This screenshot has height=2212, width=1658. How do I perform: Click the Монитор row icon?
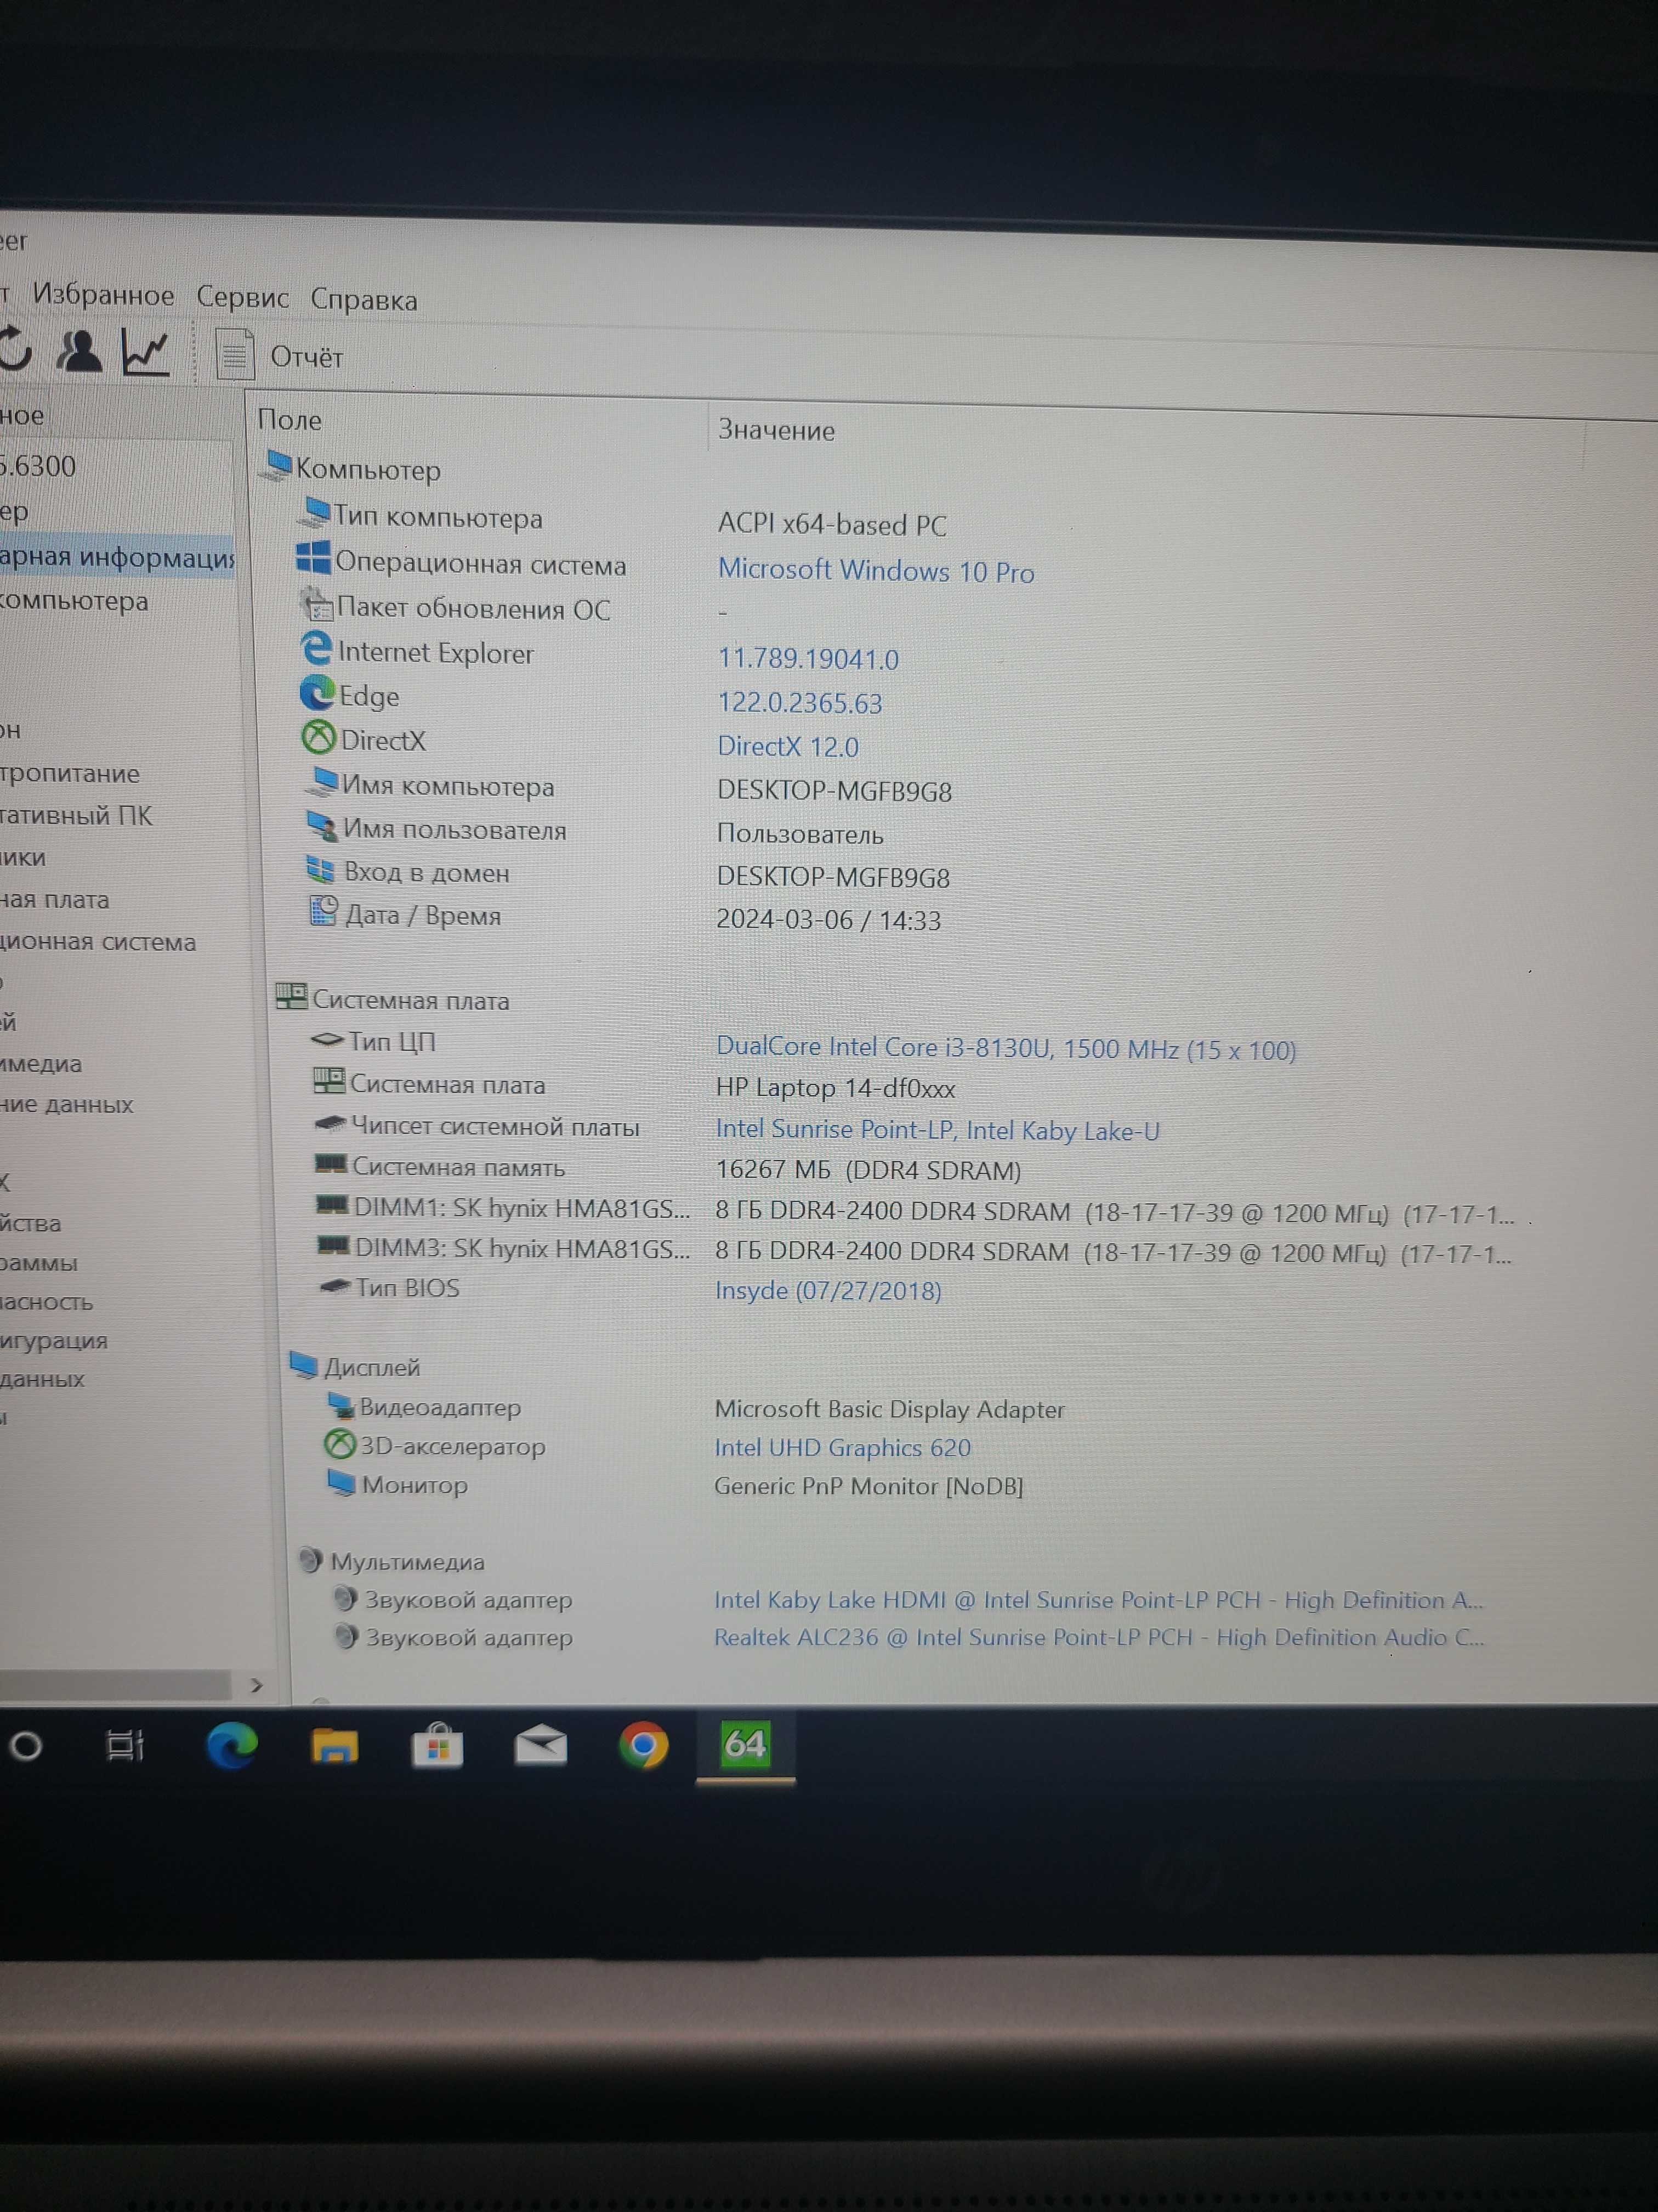342,1483
